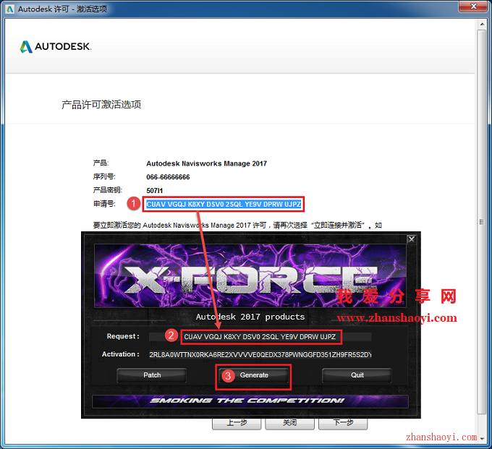Click the 上一步 (Back) button
This screenshot has height=449, width=492.
pyautogui.click(x=237, y=424)
